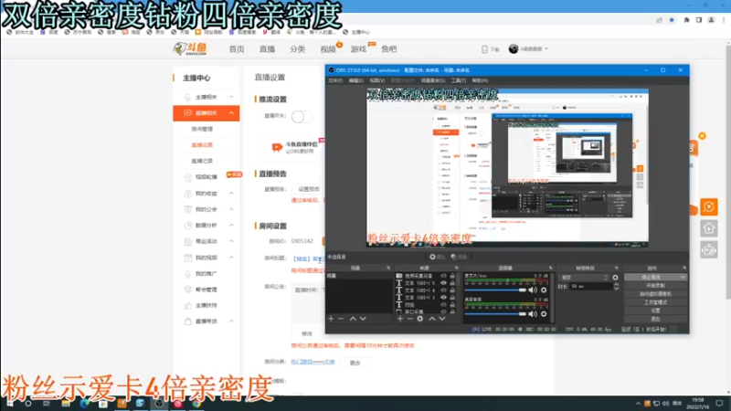This screenshot has width=731, height=411.
Task: Click 开始录制 in OBS controls
Action: [655, 286]
